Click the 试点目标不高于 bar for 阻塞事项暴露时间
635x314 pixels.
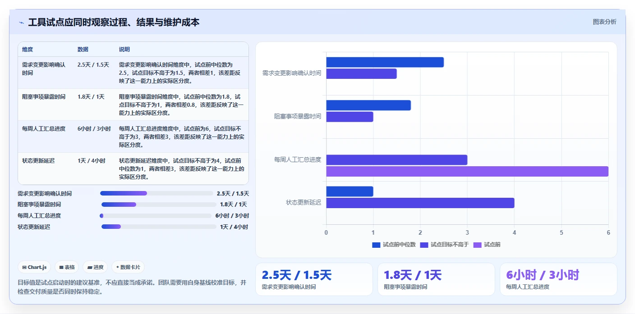[350, 117]
